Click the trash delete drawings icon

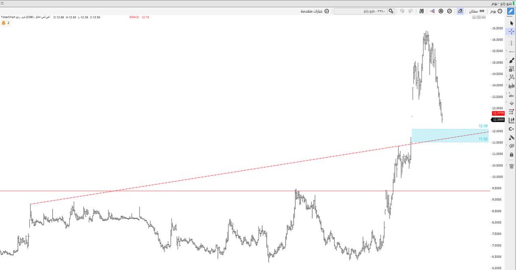click(x=511, y=166)
